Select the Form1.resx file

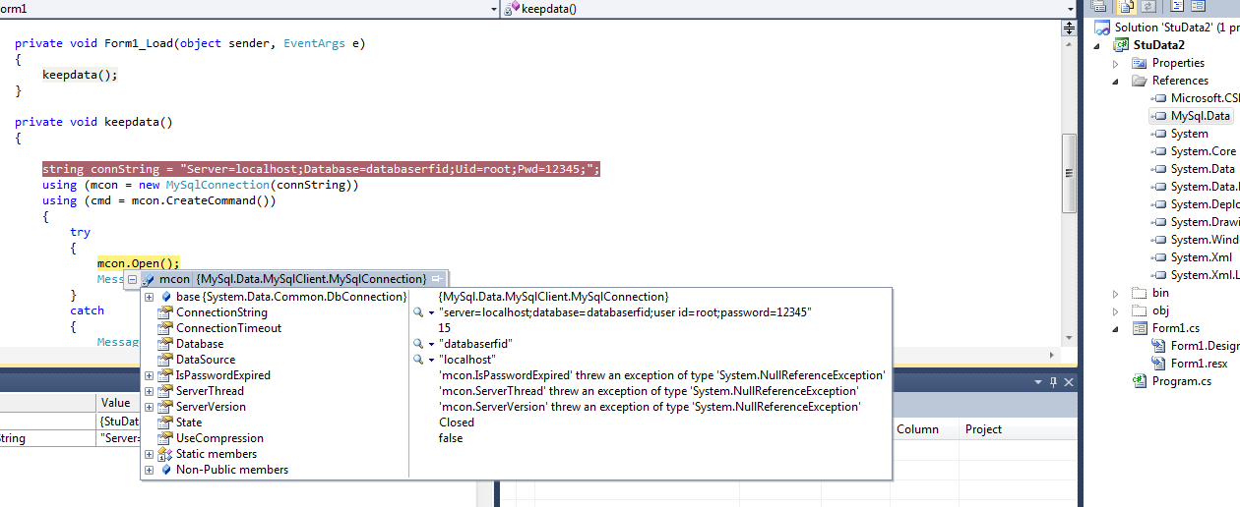1199,364
